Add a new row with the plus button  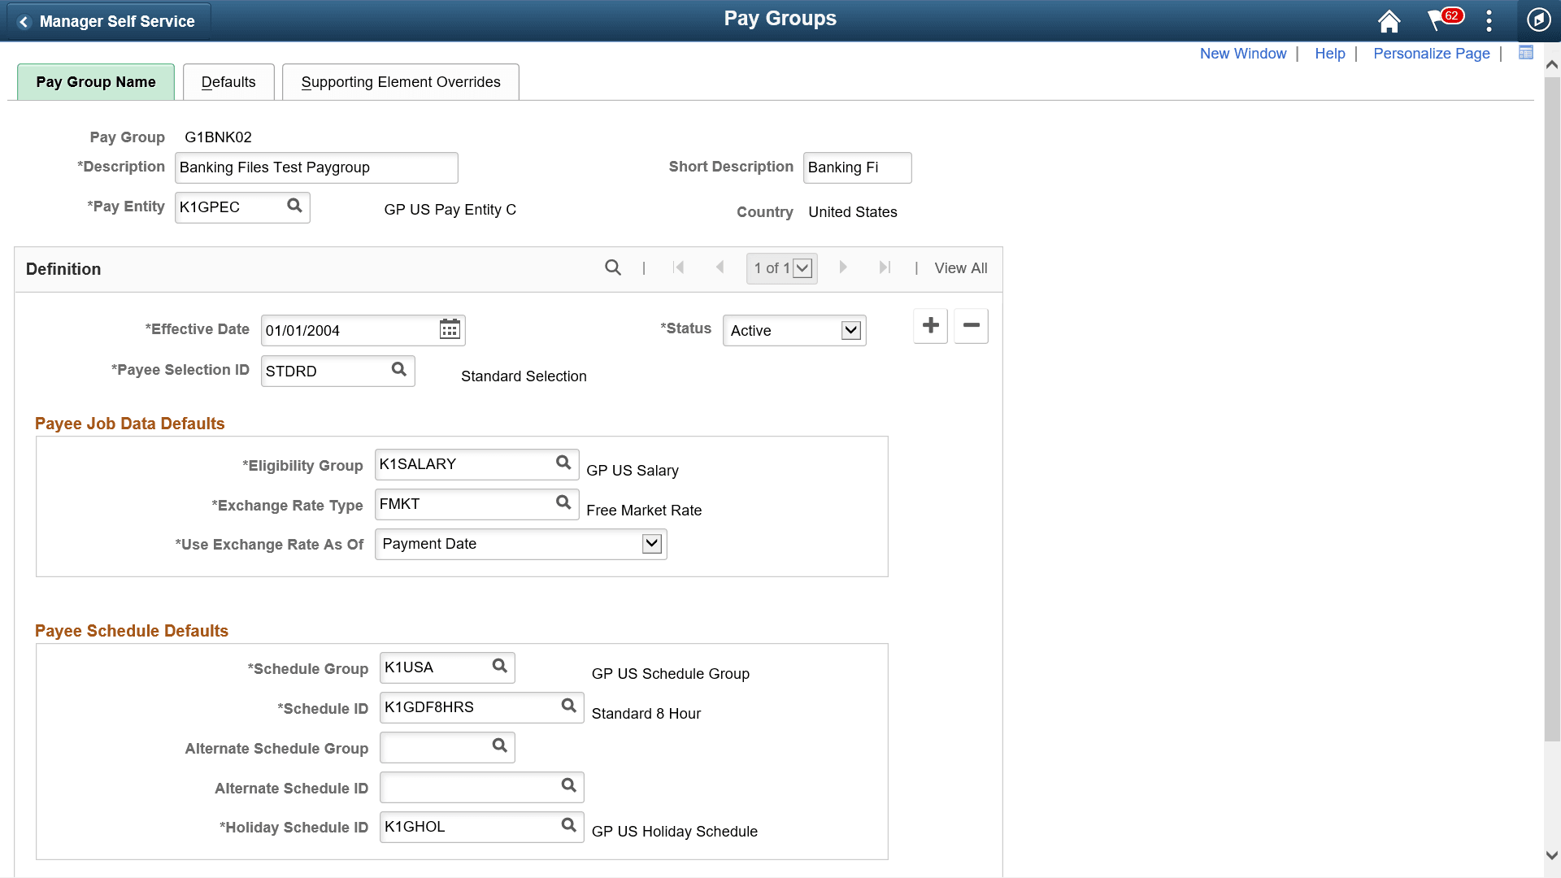929,325
